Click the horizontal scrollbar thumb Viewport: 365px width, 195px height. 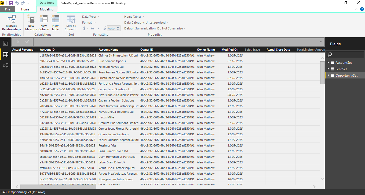pyautogui.click(x=58, y=187)
